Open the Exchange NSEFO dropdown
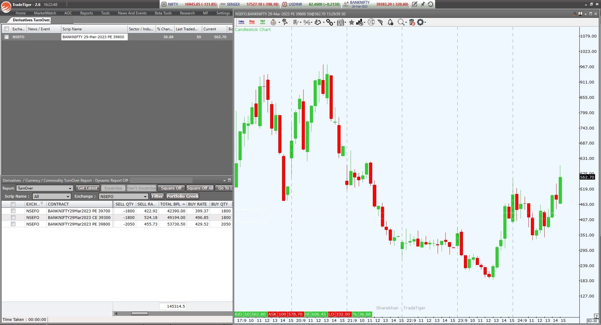This screenshot has height=325, width=601. [x=123, y=196]
